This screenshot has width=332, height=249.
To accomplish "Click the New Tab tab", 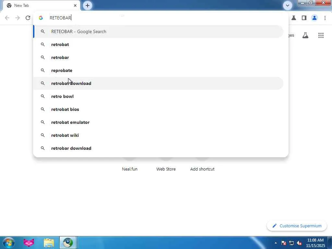I will 41,6.
